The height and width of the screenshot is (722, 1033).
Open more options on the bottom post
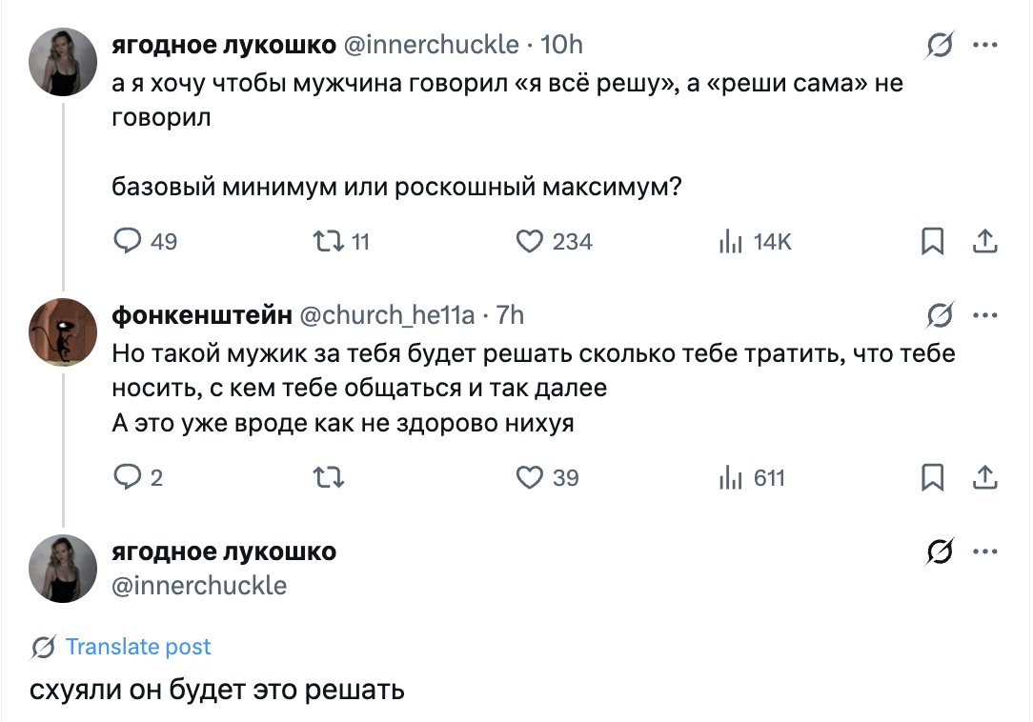click(984, 552)
